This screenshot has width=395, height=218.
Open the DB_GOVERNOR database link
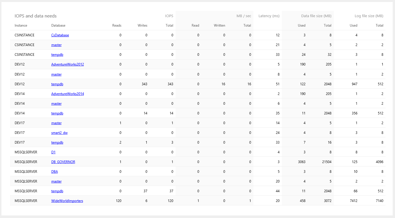point(63,162)
